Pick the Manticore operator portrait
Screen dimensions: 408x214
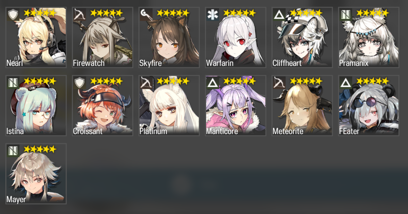coord(236,106)
